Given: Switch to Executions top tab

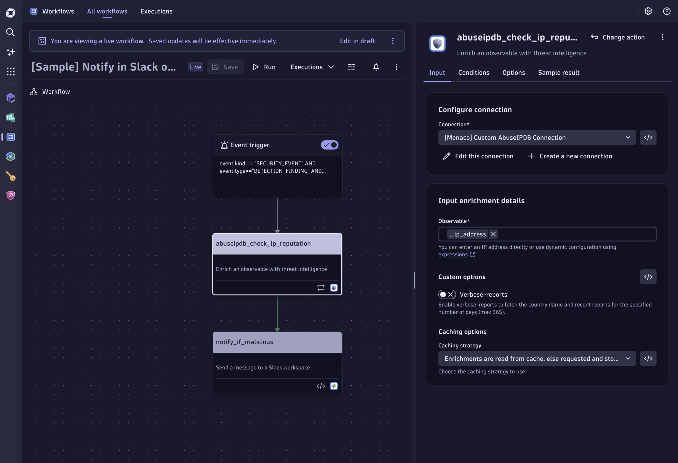Looking at the screenshot, I should [156, 11].
